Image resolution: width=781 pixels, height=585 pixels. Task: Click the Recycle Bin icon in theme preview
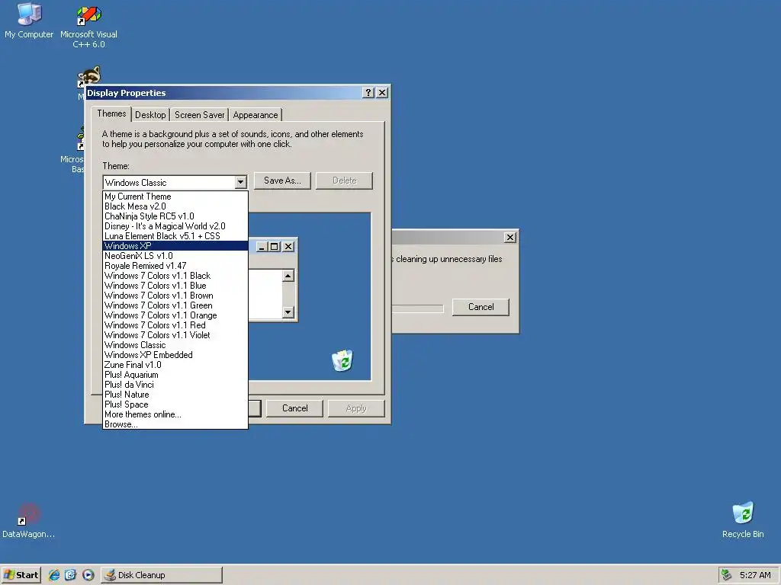[x=342, y=360]
